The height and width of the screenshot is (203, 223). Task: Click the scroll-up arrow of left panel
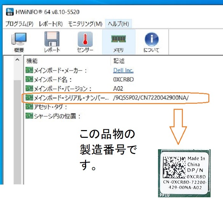(x=17, y=60)
